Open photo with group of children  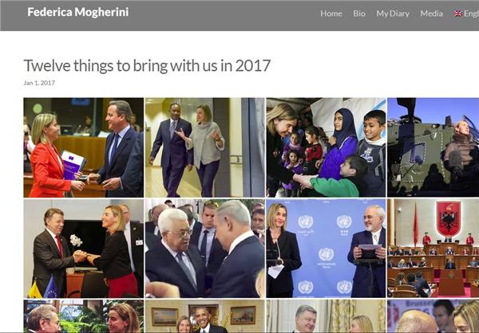[326, 147]
